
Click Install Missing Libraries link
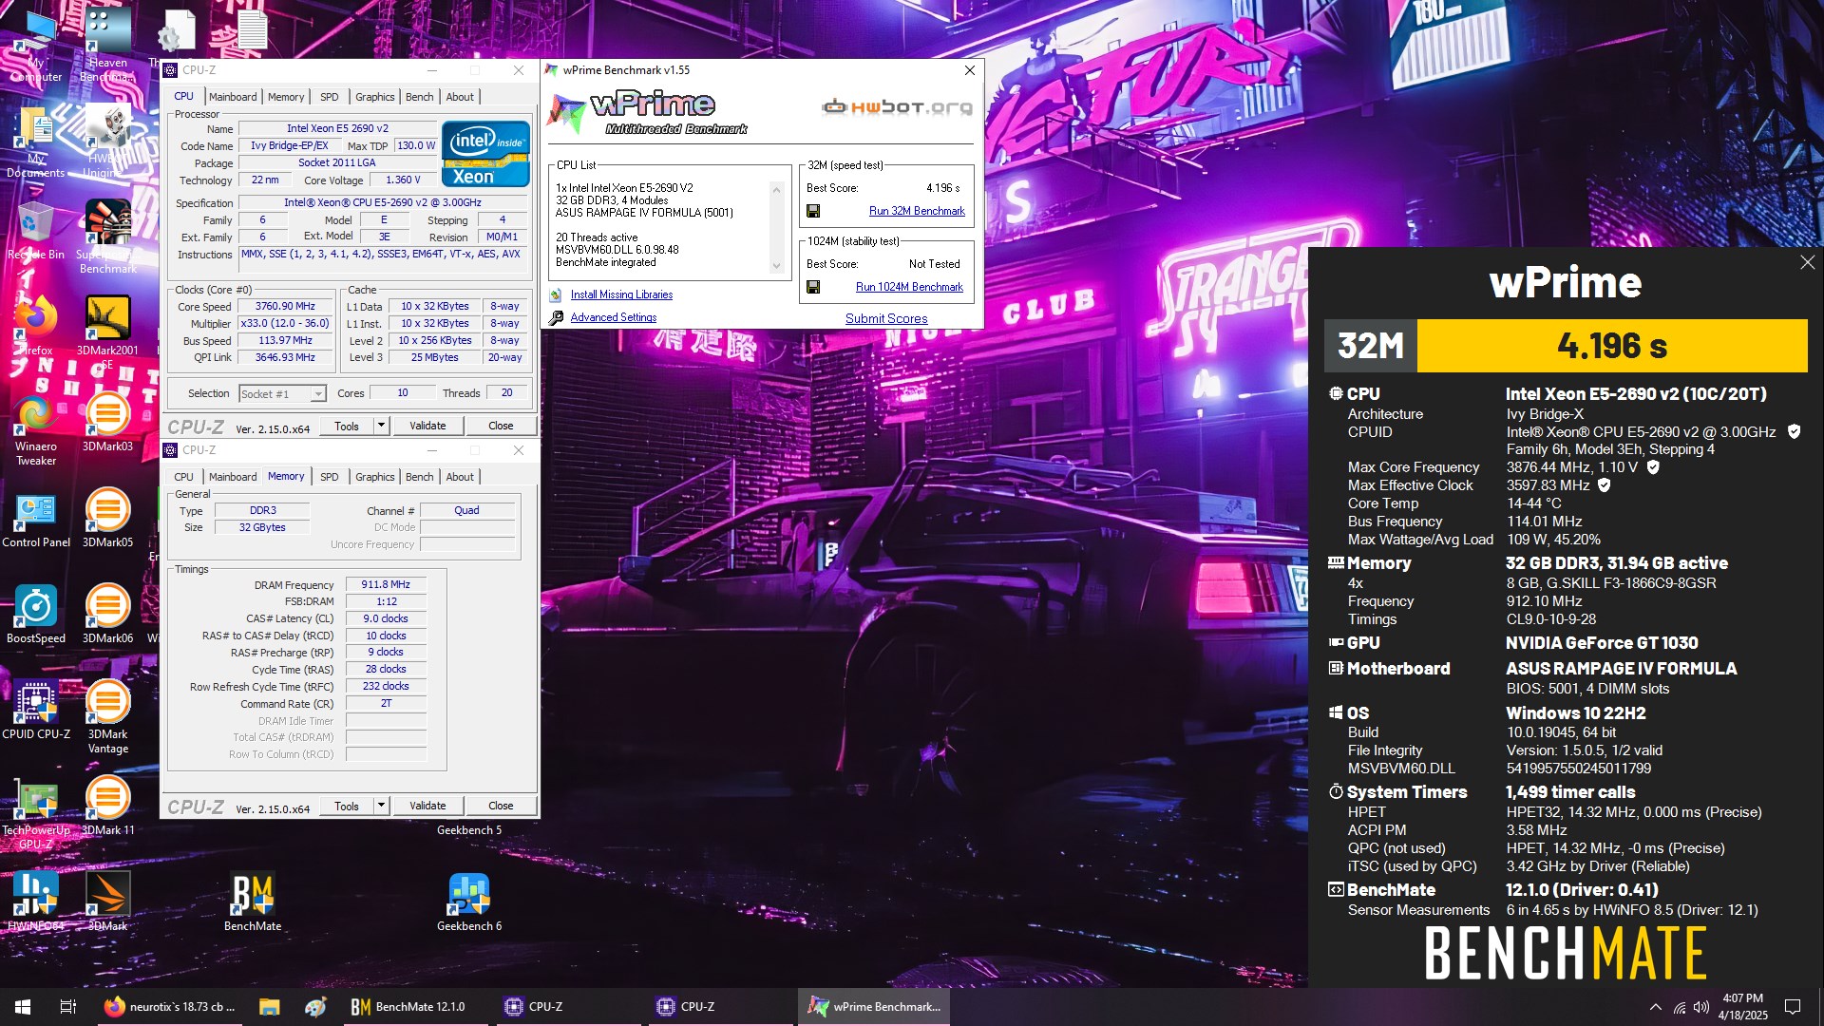[x=621, y=294]
